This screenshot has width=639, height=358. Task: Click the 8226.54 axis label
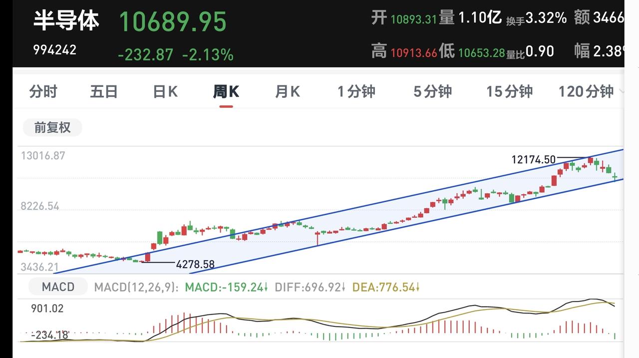pos(40,206)
